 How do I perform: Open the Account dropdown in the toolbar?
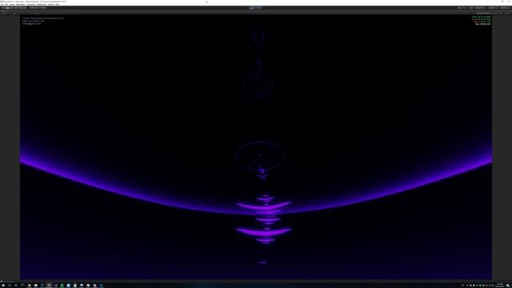click(480, 8)
